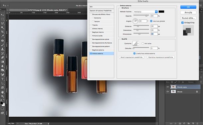Viewport: 203px width, 125px height.
Task: Create new group folder icon in Layers
Action: pos(189,124)
